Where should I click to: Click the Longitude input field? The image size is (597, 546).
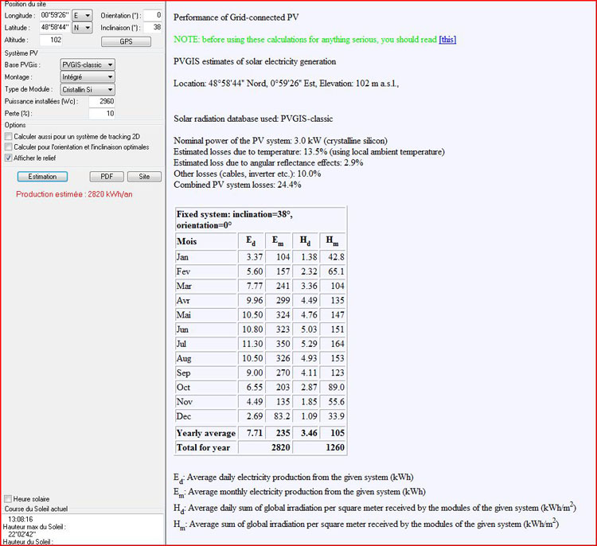pos(54,15)
